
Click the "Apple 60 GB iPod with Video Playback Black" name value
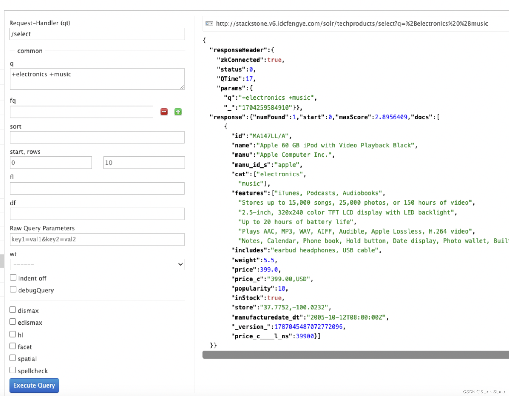pyautogui.click(x=335, y=145)
